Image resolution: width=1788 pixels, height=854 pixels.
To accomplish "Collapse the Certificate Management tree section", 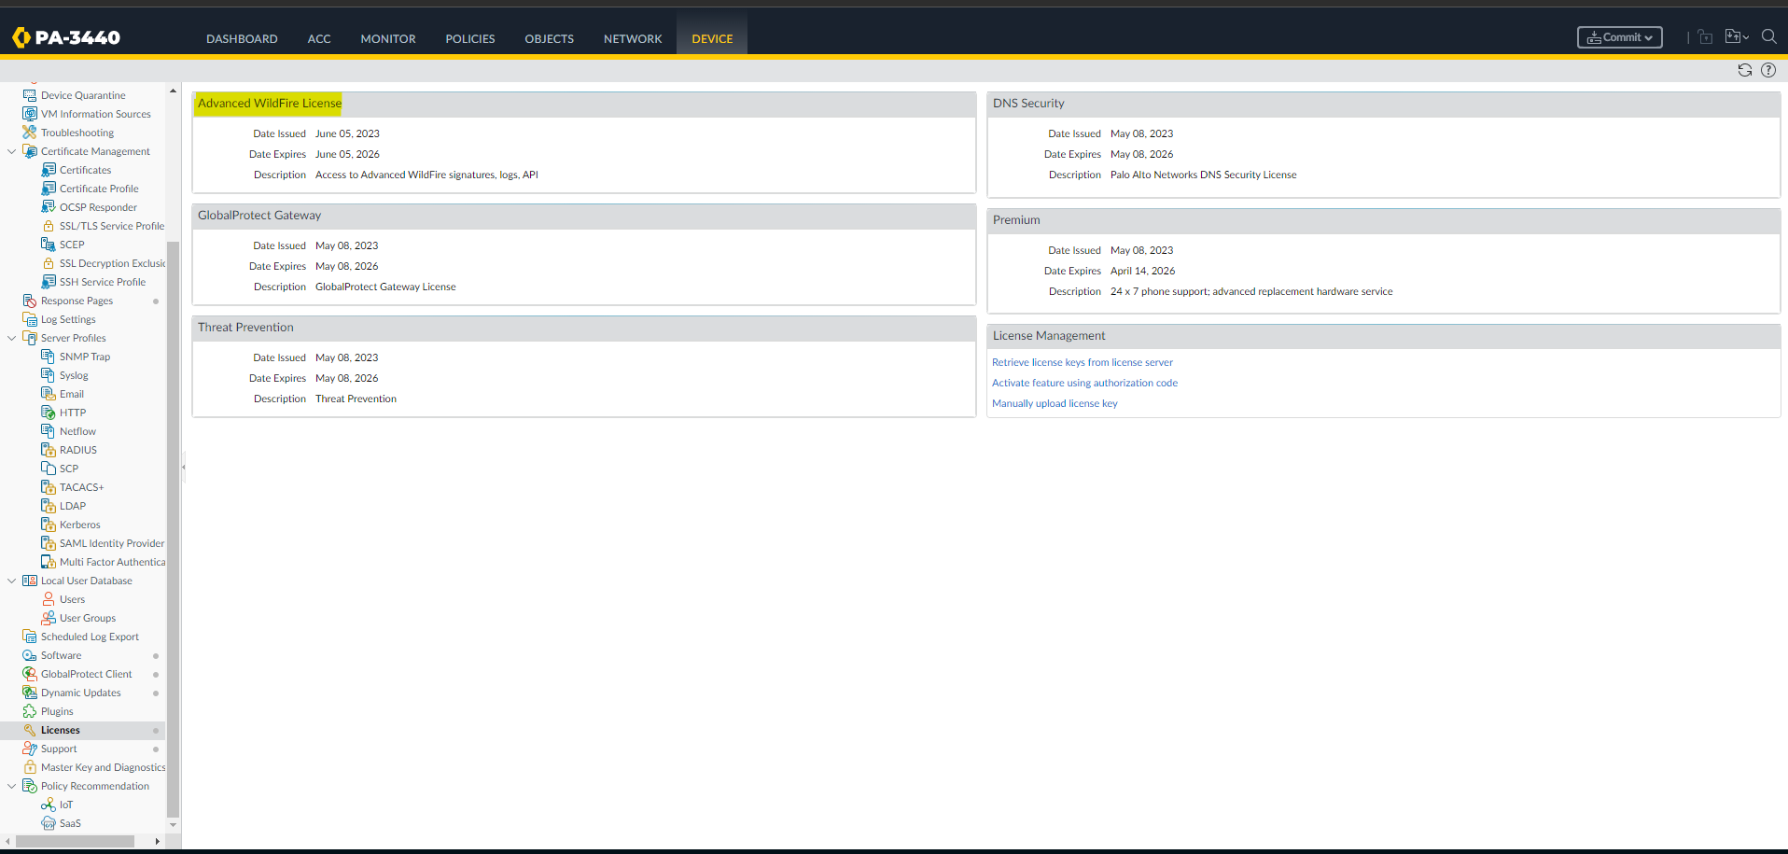I will click(11, 150).
